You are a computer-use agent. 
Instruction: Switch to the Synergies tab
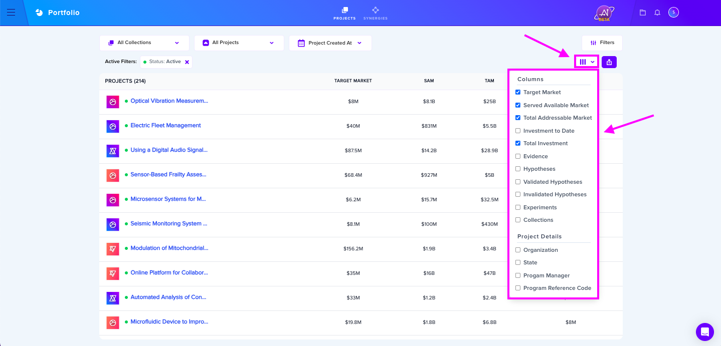pyautogui.click(x=376, y=13)
